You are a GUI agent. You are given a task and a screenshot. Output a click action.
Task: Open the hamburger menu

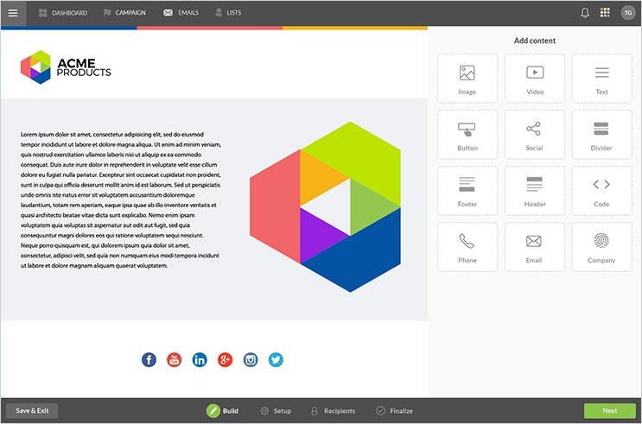[13, 13]
